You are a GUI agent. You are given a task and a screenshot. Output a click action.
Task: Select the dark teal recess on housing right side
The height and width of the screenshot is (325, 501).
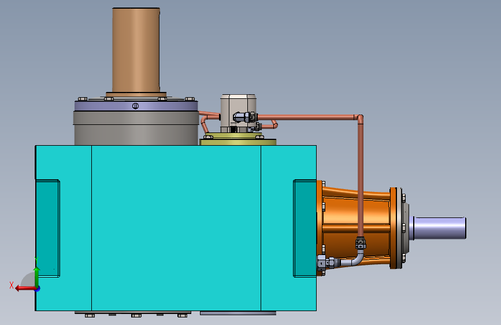pyautogui.click(x=305, y=228)
